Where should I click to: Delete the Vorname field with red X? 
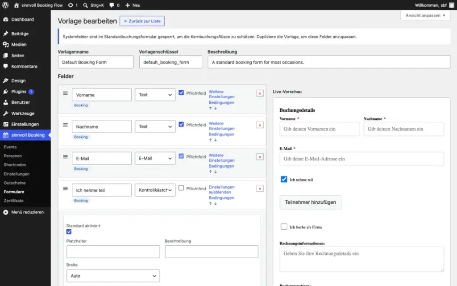click(260, 93)
